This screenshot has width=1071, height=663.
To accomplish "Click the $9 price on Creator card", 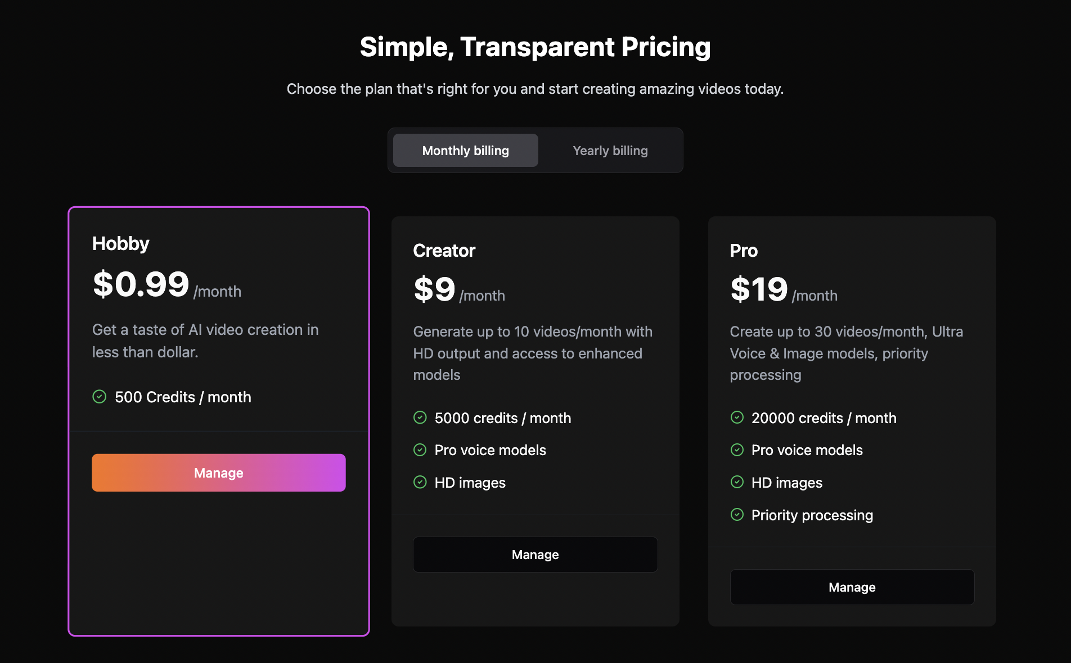I will pyautogui.click(x=434, y=290).
